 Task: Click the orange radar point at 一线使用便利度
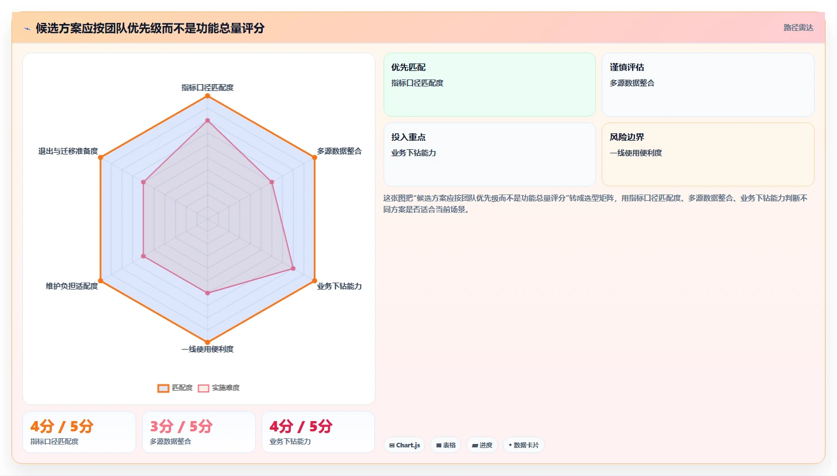(207, 342)
